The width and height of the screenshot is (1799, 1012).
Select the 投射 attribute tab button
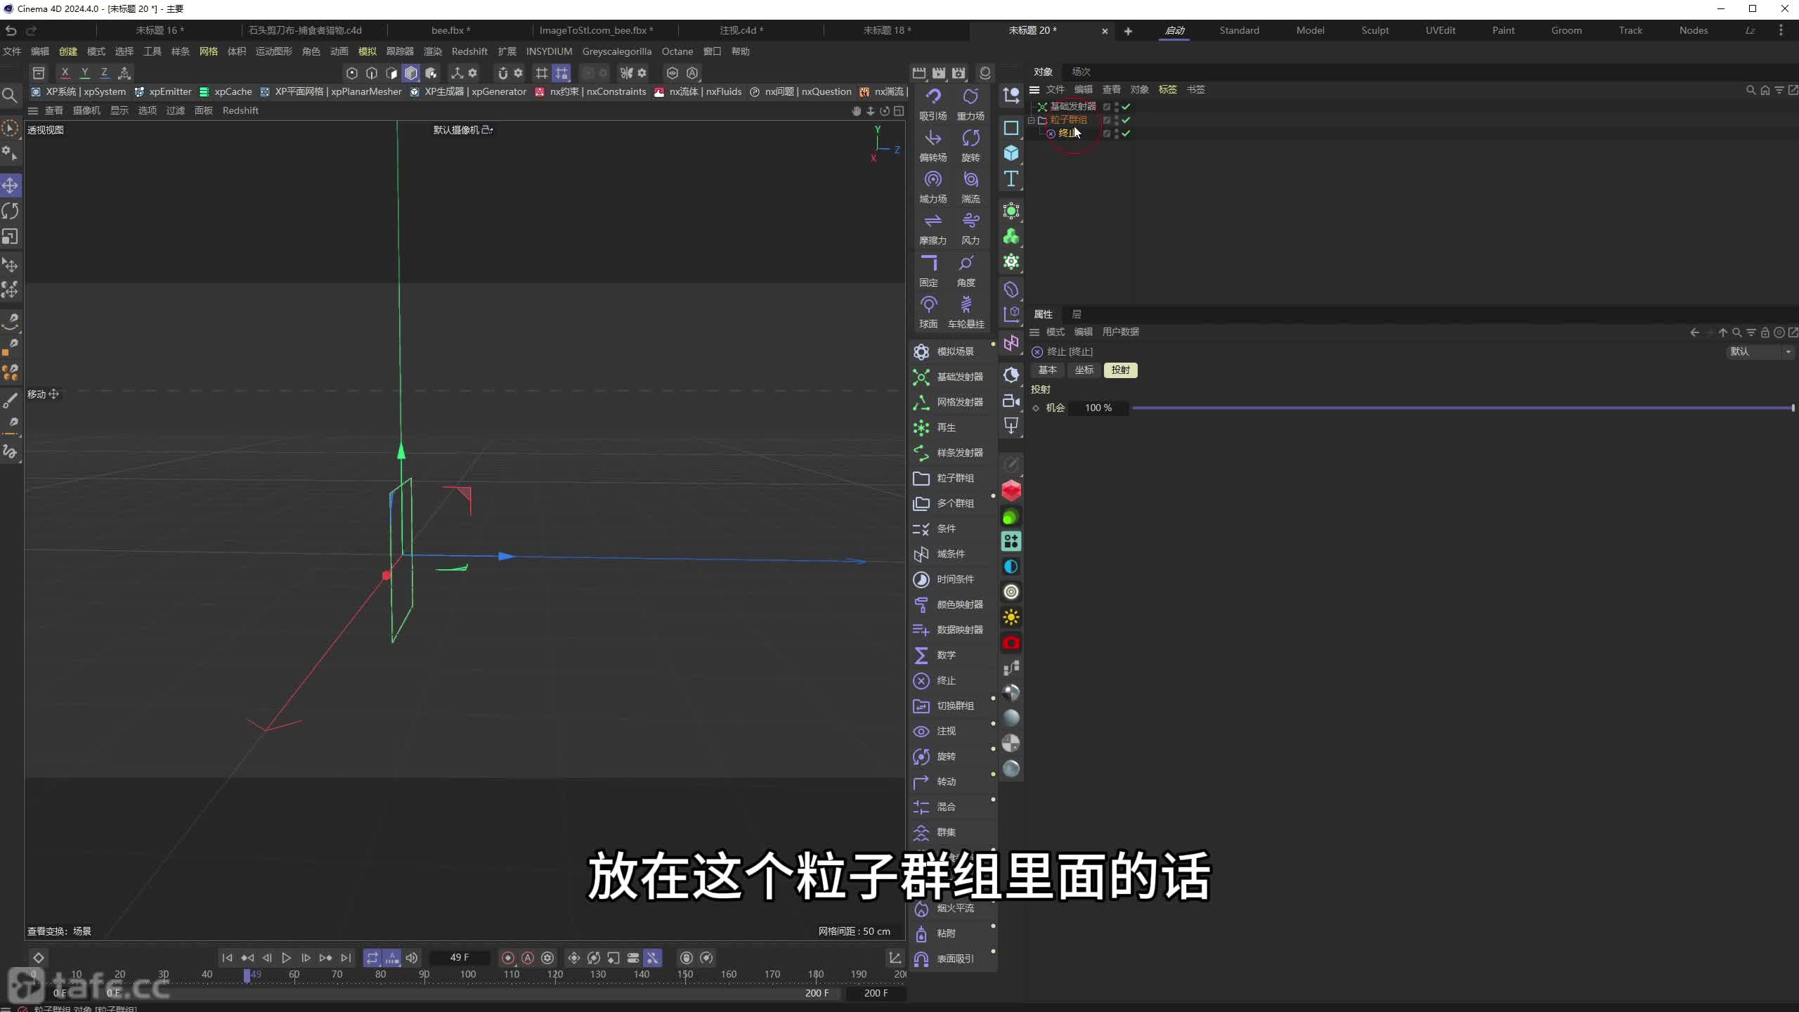[1120, 370]
